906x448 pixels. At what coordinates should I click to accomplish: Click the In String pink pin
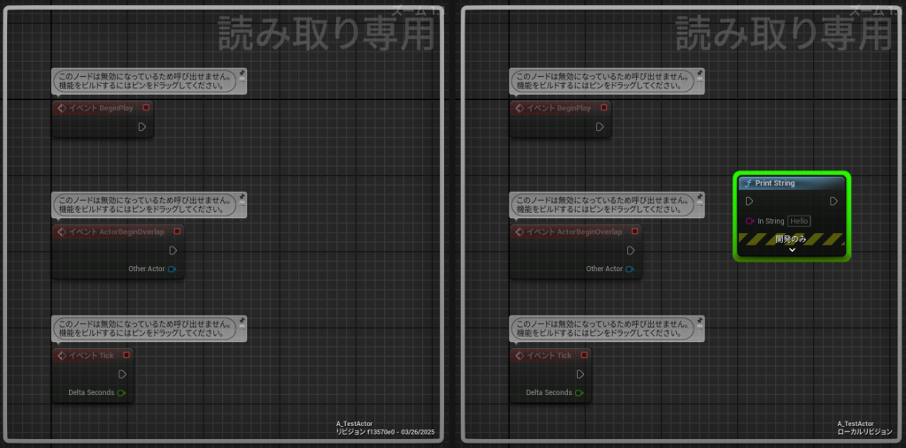pyautogui.click(x=749, y=221)
